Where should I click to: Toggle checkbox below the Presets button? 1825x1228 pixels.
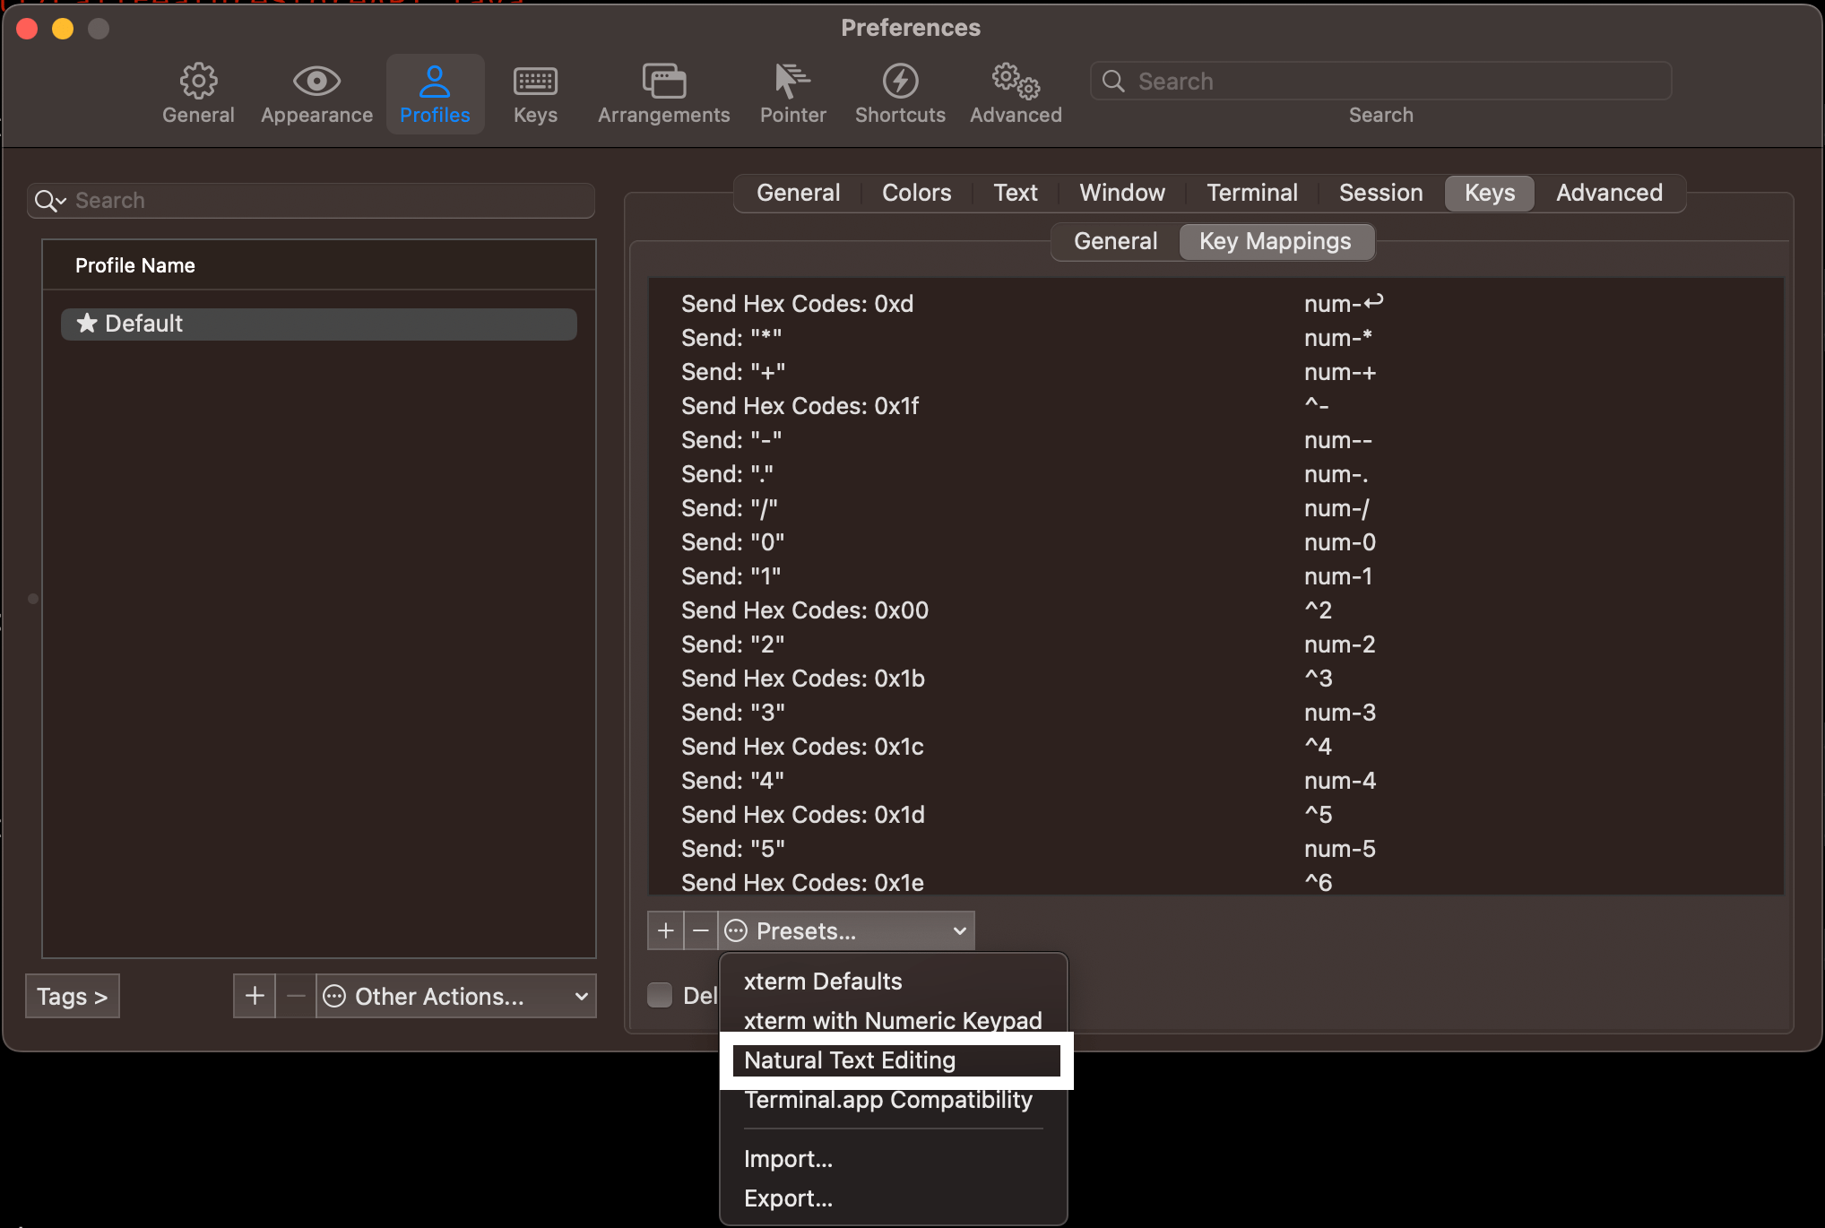[660, 995]
